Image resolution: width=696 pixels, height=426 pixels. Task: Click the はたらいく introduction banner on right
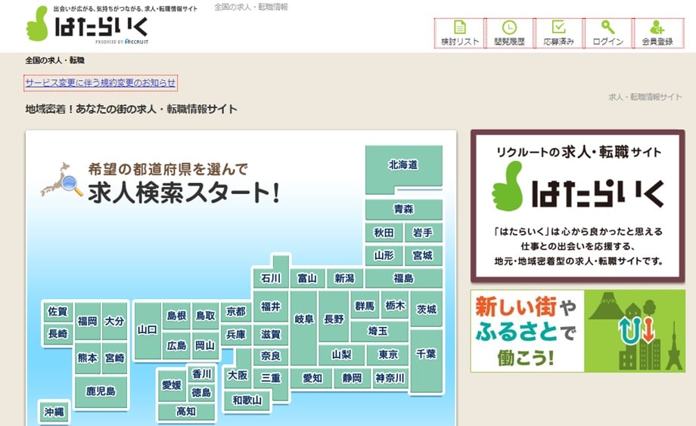(577, 206)
